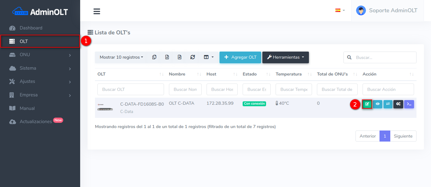This screenshot has height=187, width=431.
Task: Click the copy table toolbar icon
Action: tap(154, 57)
